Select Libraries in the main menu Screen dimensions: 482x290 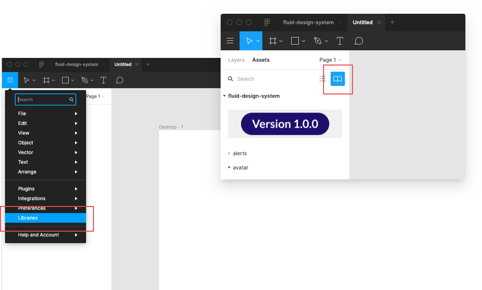[28, 218]
